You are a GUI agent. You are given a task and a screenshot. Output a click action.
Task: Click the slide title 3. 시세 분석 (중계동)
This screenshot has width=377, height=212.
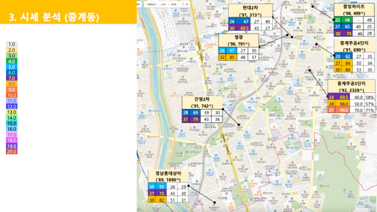(x=54, y=17)
